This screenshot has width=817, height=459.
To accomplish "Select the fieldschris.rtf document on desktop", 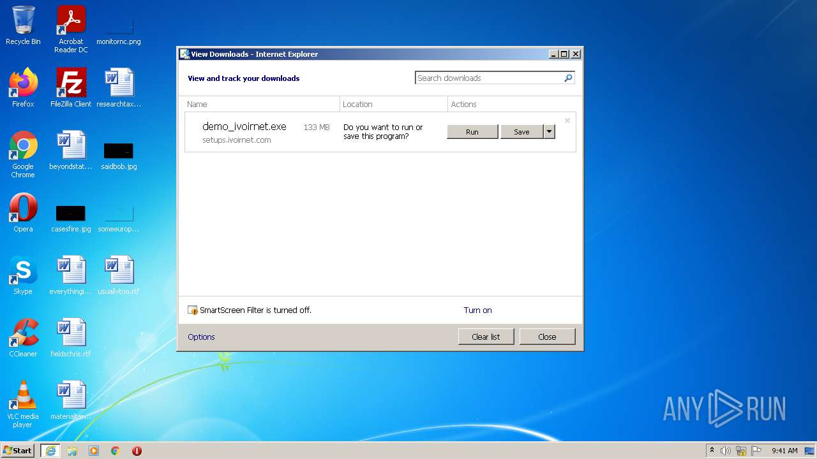I will [71, 338].
